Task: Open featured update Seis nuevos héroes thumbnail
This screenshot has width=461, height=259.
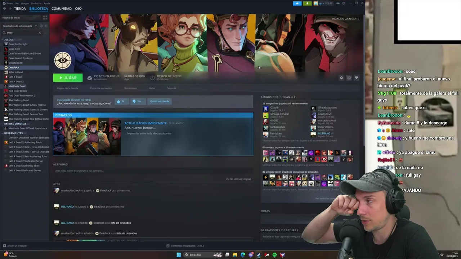Action: [87, 137]
